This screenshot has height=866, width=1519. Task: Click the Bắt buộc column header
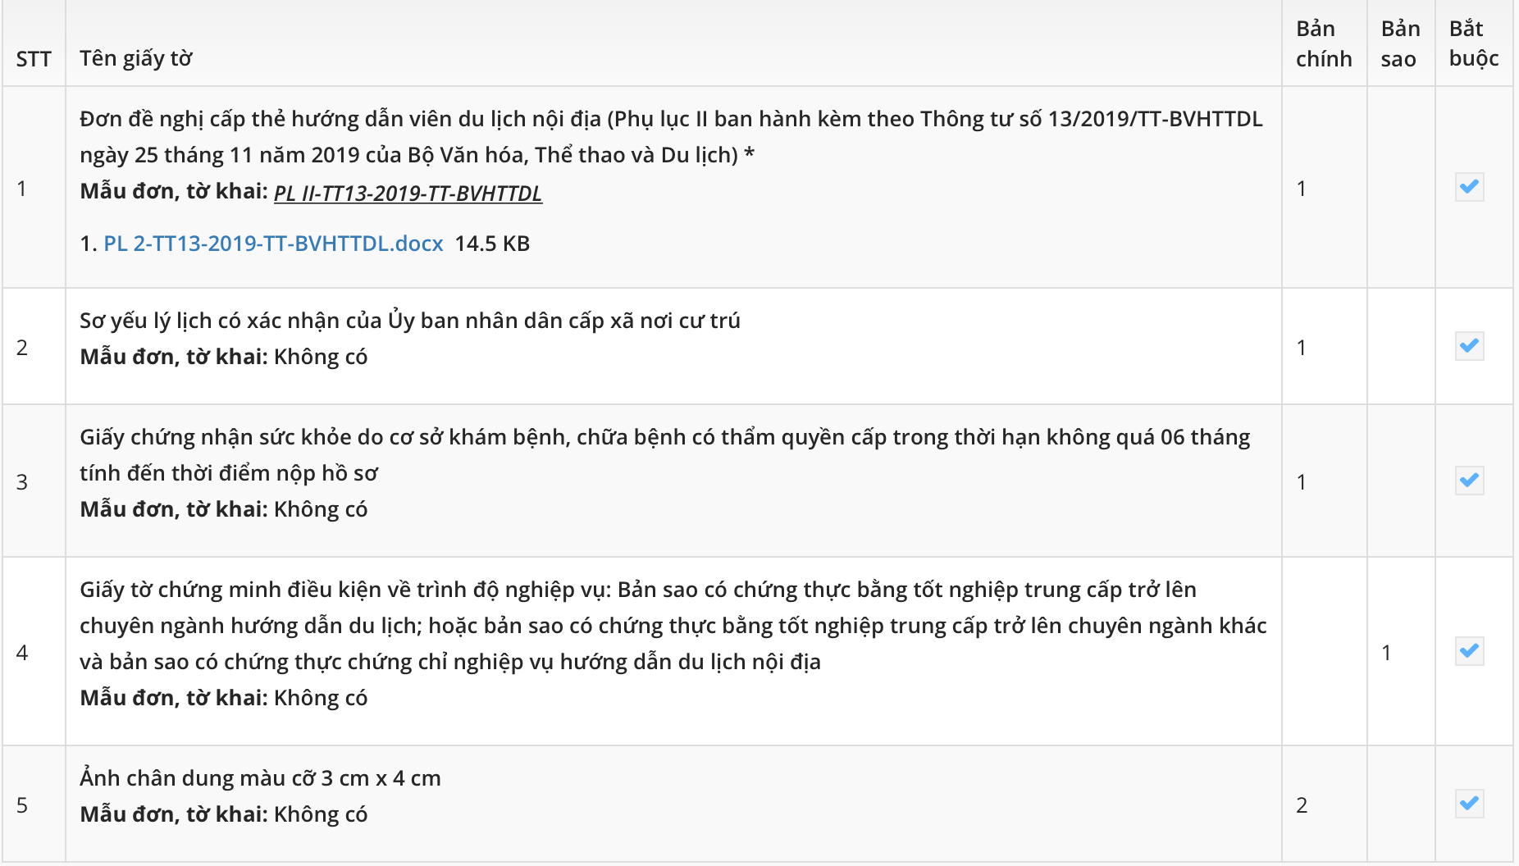[x=1473, y=43]
